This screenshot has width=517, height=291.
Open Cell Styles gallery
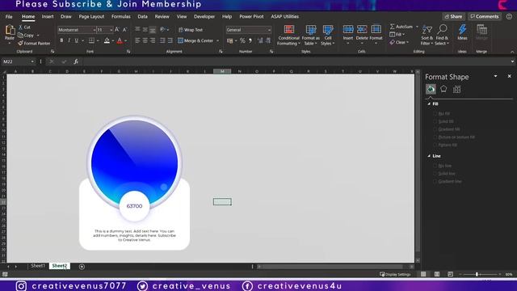tap(328, 35)
